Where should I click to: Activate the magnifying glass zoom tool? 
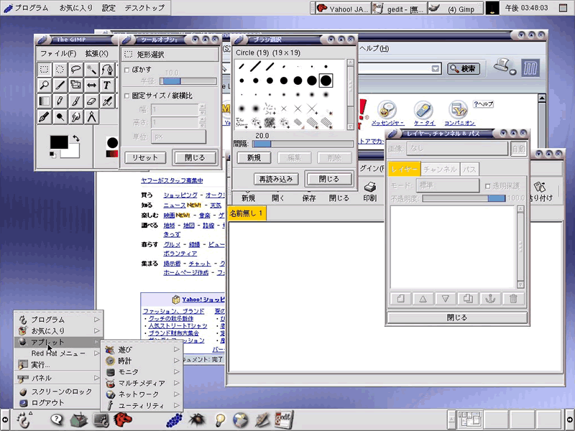[x=45, y=85]
